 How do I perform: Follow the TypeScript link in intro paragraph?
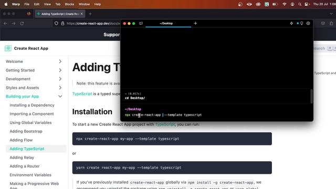coord(82,94)
